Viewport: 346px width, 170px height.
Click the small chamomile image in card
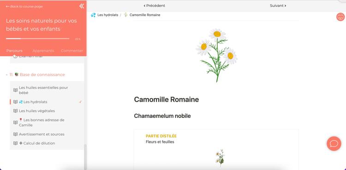point(220,158)
